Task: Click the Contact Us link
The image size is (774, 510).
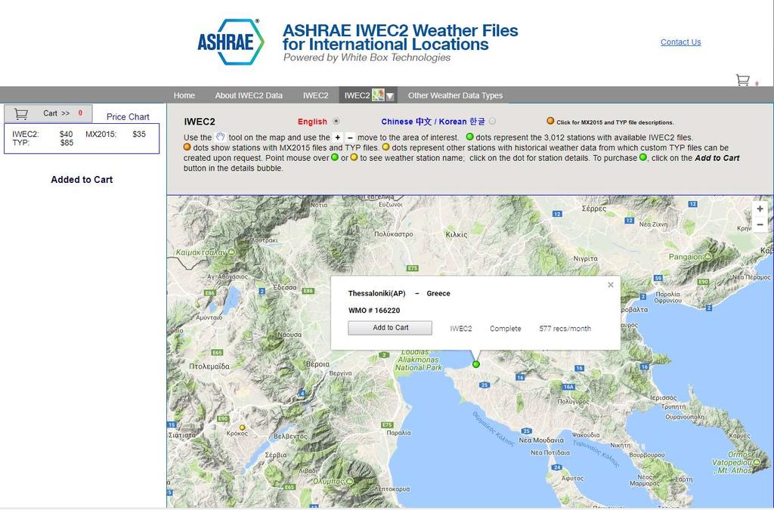Action: click(x=681, y=42)
